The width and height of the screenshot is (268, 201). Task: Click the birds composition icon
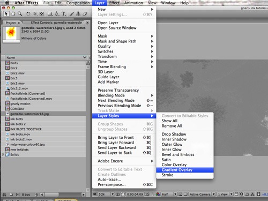pos(8,63)
